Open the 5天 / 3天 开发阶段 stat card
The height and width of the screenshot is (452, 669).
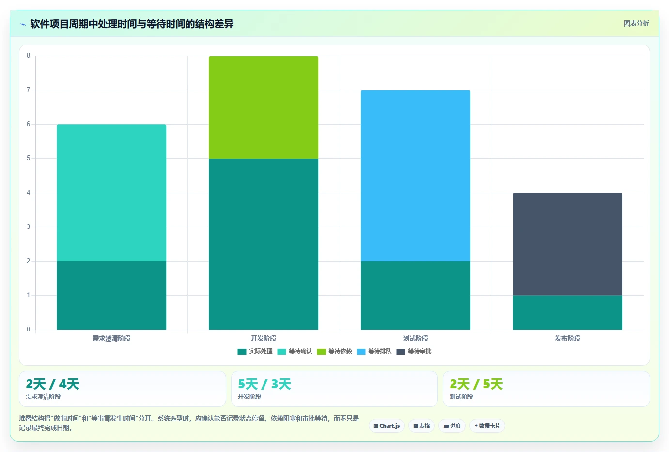pos(334,389)
